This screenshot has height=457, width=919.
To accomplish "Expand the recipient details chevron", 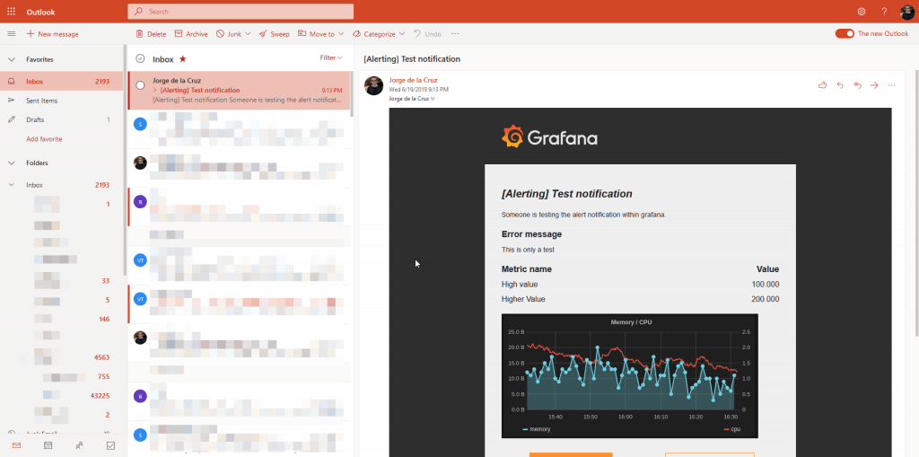I will click(433, 99).
